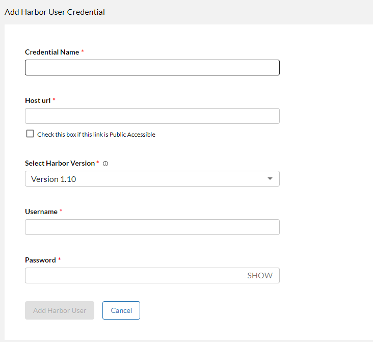Click the red asterisk next to Password
Screen dimensions: 373x342
(59, 259)
